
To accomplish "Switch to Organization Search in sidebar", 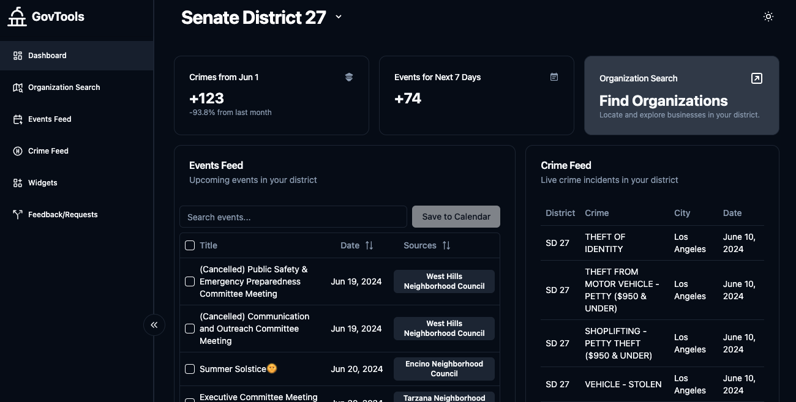I will pyautogui.click(x=64, y=87).
